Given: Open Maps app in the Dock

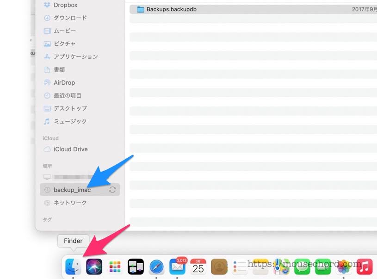Looking at the screenshot, I should 282,267.
